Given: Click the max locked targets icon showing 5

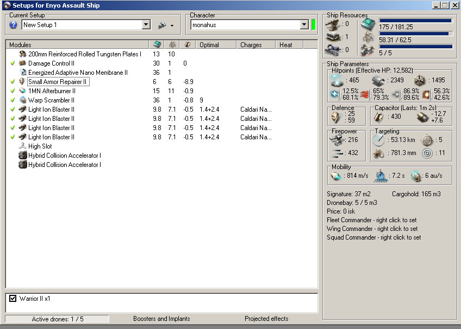Looking at the screenshot, I should pos(427,140).
